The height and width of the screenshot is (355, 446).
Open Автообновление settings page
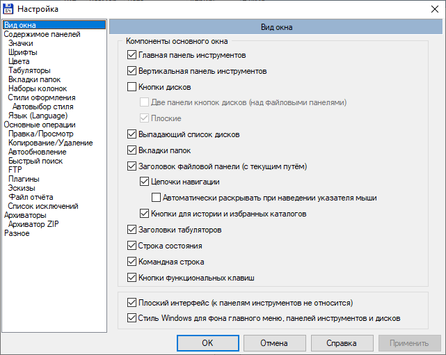[x=38, y=152]
